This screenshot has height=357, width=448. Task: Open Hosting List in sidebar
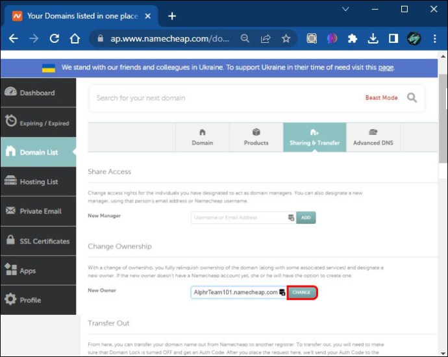(x=38, y=182)
